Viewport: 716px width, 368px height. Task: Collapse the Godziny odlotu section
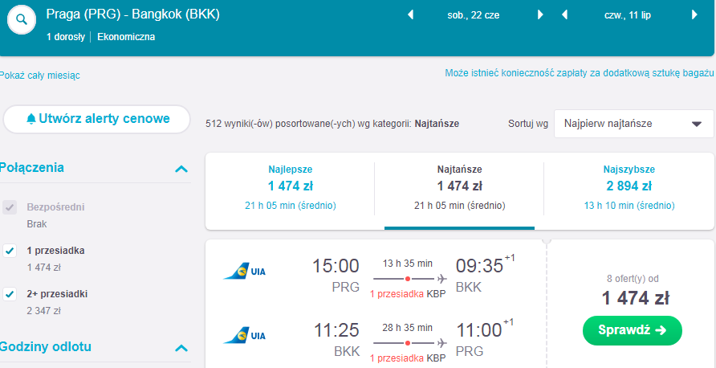(181, 349)
